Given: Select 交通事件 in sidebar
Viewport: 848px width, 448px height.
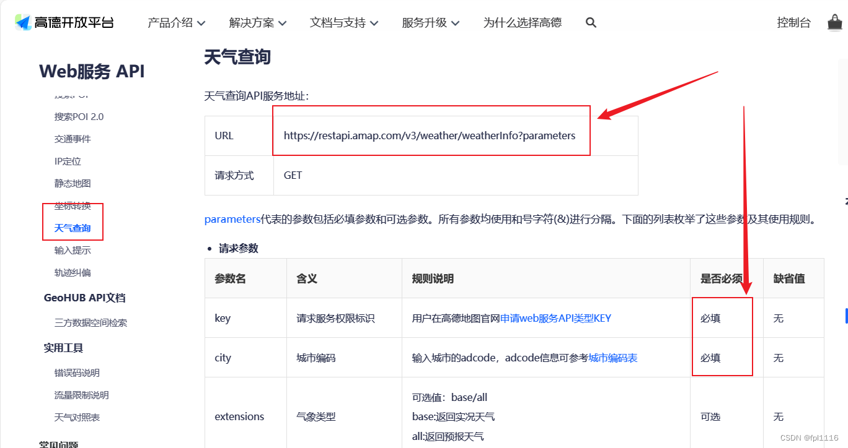Looking at the screenshot, I should (x=73, y=139).
